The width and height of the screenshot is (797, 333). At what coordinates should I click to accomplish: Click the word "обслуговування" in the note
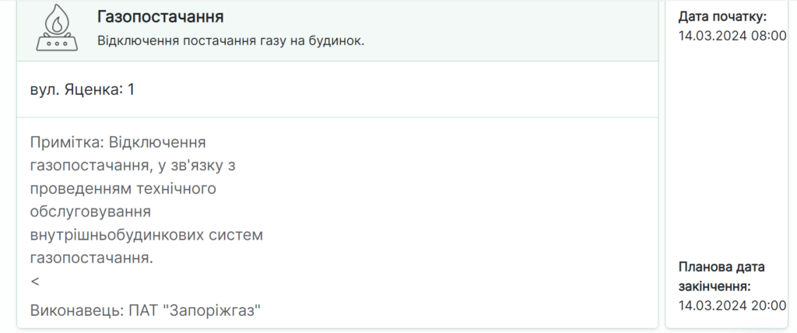[x=90, y=211]
